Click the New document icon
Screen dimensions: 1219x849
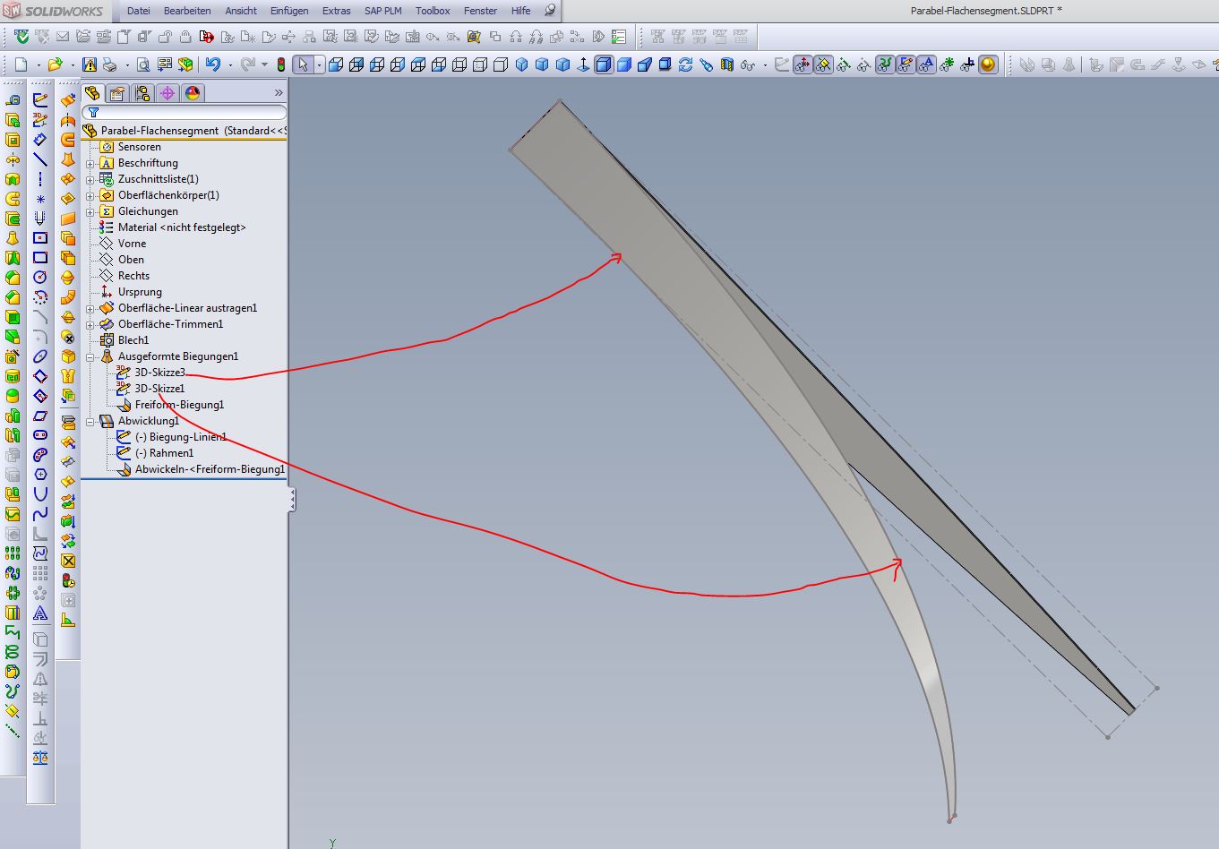[x=21, y=64]
